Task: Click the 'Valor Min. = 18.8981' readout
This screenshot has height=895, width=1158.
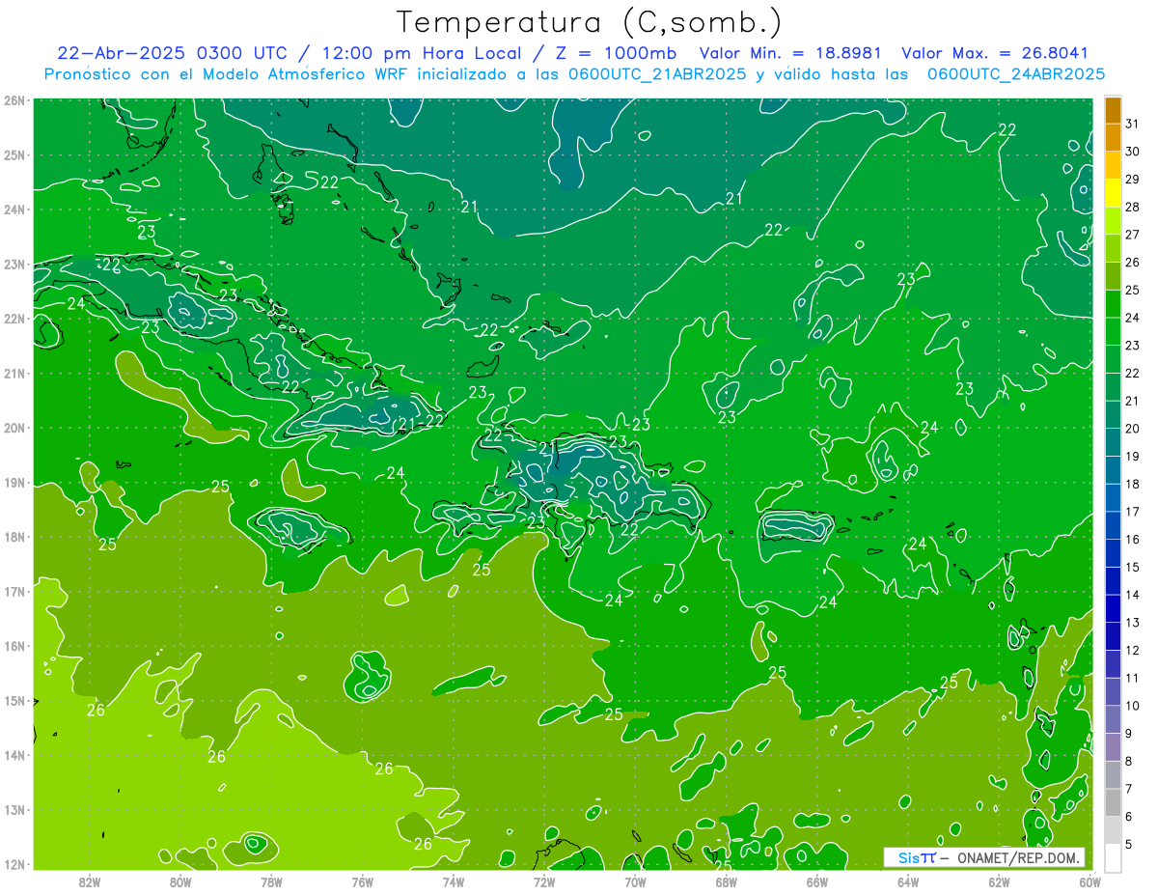Action: [790, 53]
